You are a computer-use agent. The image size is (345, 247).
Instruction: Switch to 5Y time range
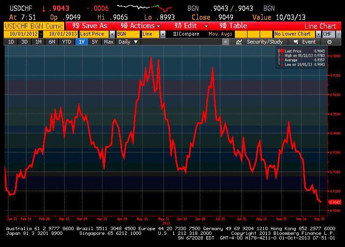point(95,42)
